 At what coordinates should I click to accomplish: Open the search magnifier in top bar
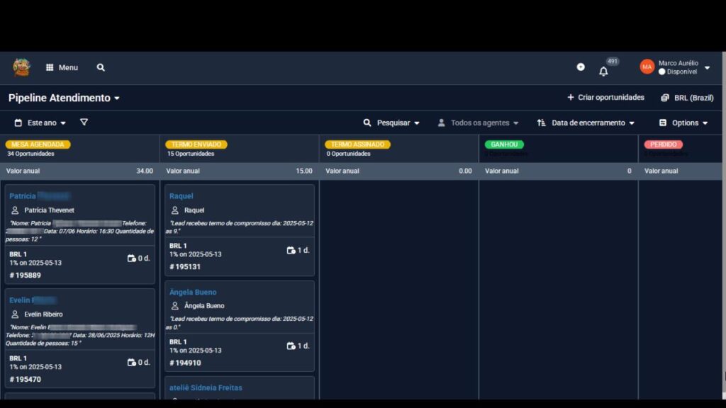[101, 67]
